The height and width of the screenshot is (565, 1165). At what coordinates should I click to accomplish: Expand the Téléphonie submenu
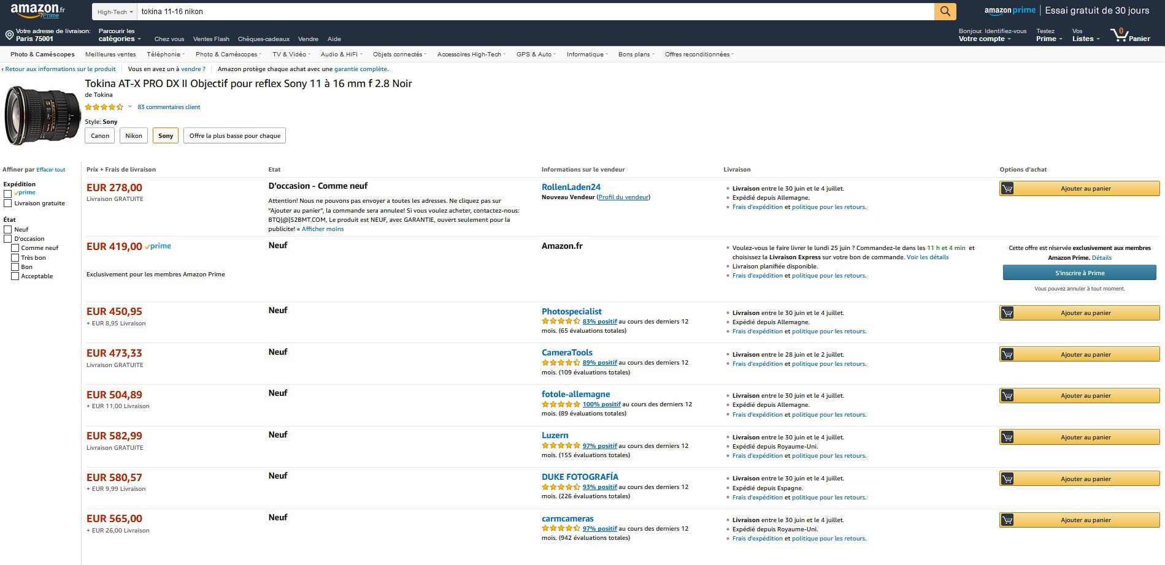click(x=166, y=55)
